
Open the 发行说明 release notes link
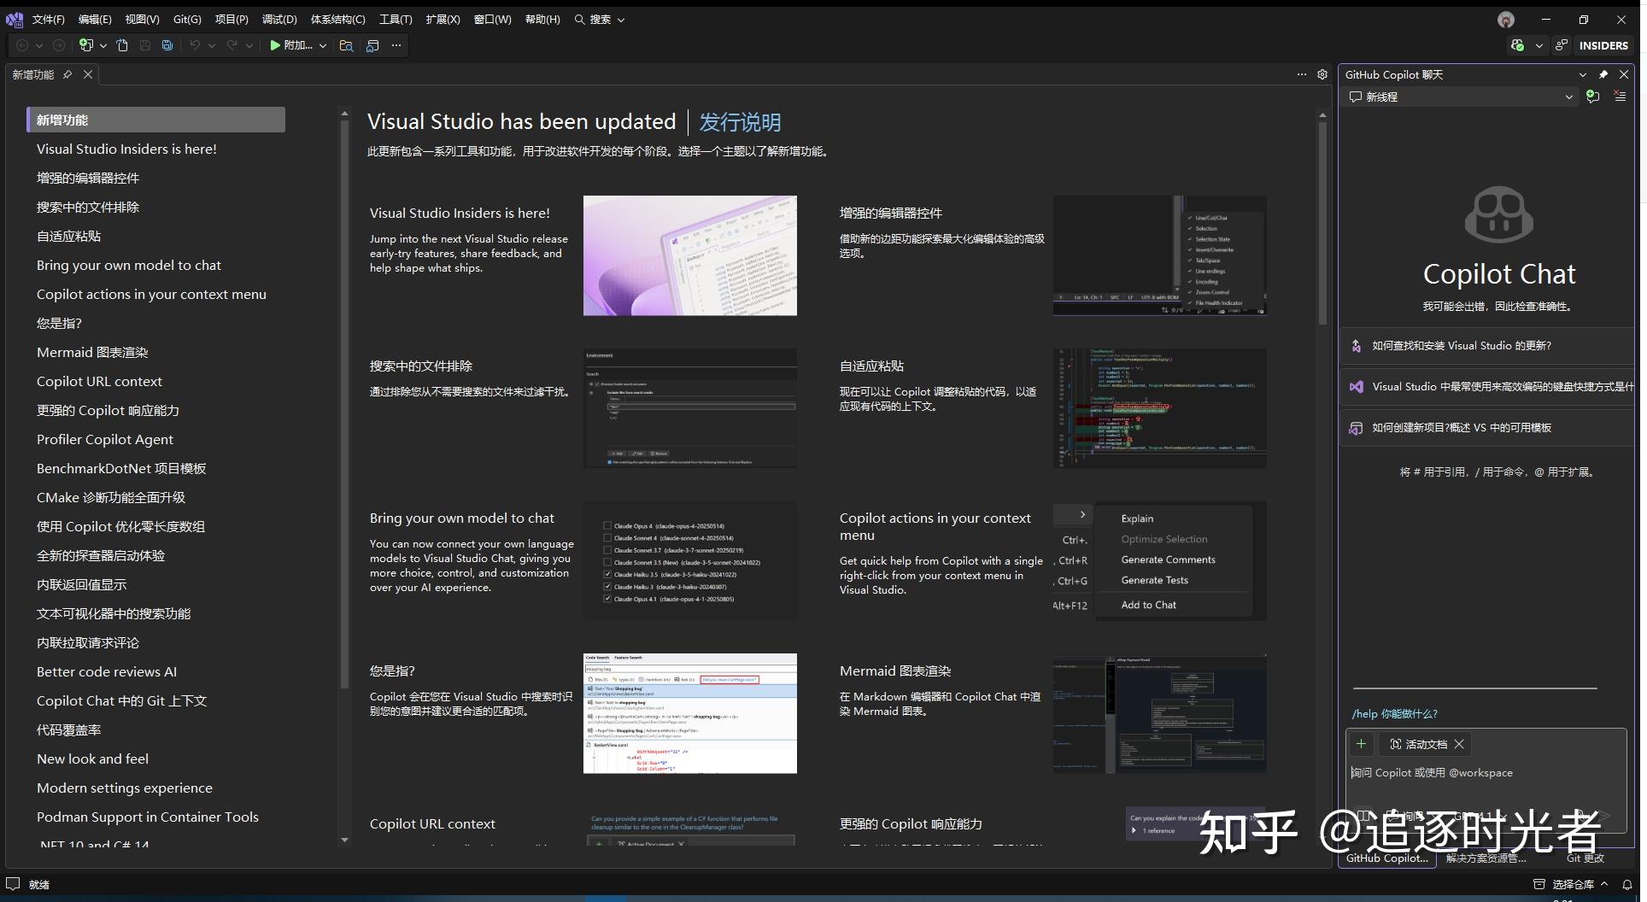(x=740, y=122)
